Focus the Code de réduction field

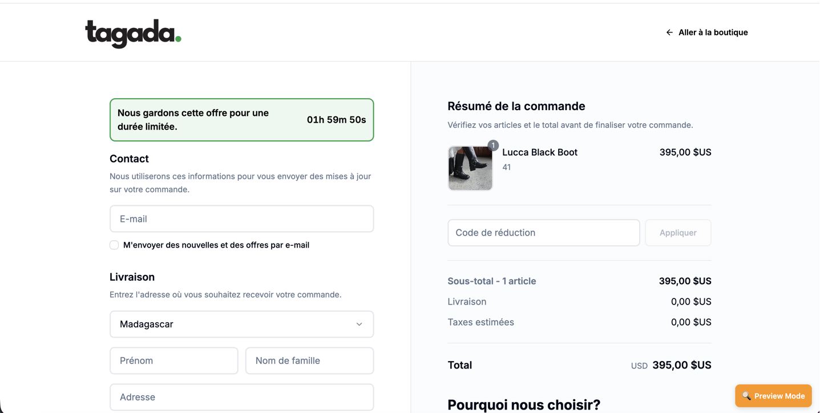tap(543, 233)
